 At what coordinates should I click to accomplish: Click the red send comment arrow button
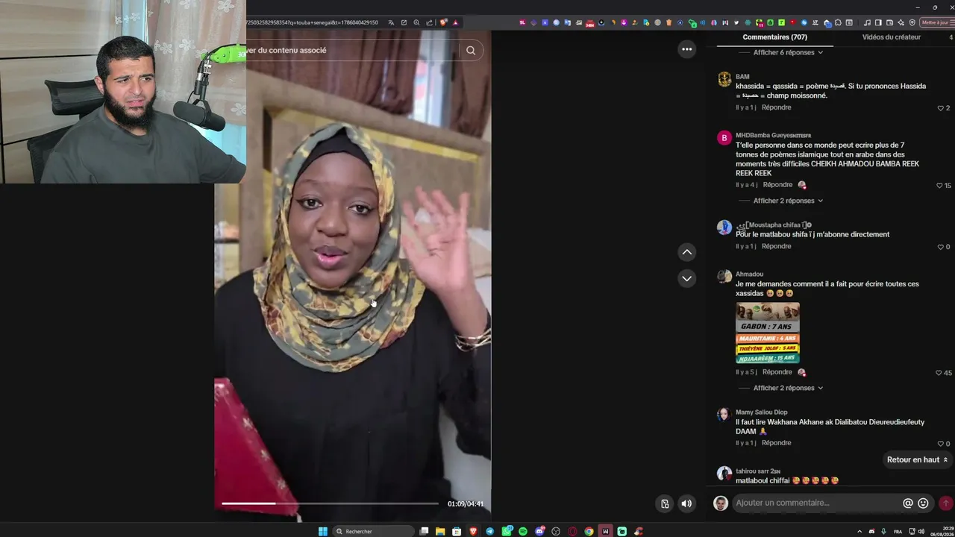945,503
